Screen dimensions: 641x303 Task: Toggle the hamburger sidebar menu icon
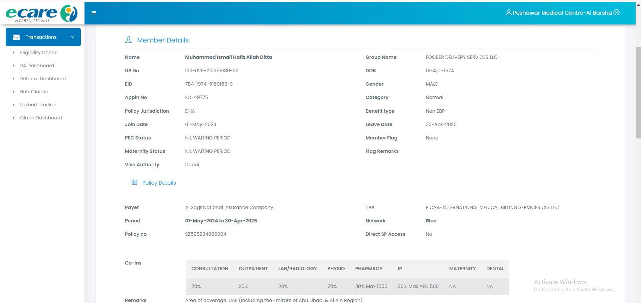coord(94,13)
